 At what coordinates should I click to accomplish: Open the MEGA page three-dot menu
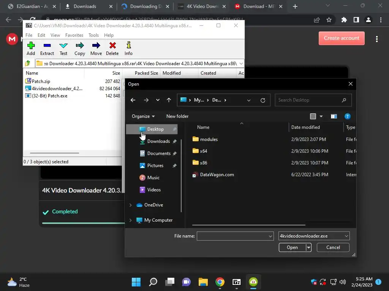point(377,39)
